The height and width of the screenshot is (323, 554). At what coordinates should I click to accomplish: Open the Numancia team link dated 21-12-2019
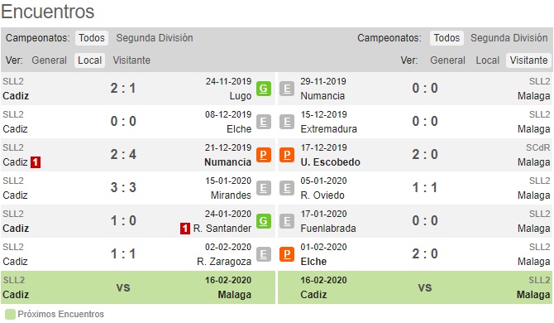(227, 162)
